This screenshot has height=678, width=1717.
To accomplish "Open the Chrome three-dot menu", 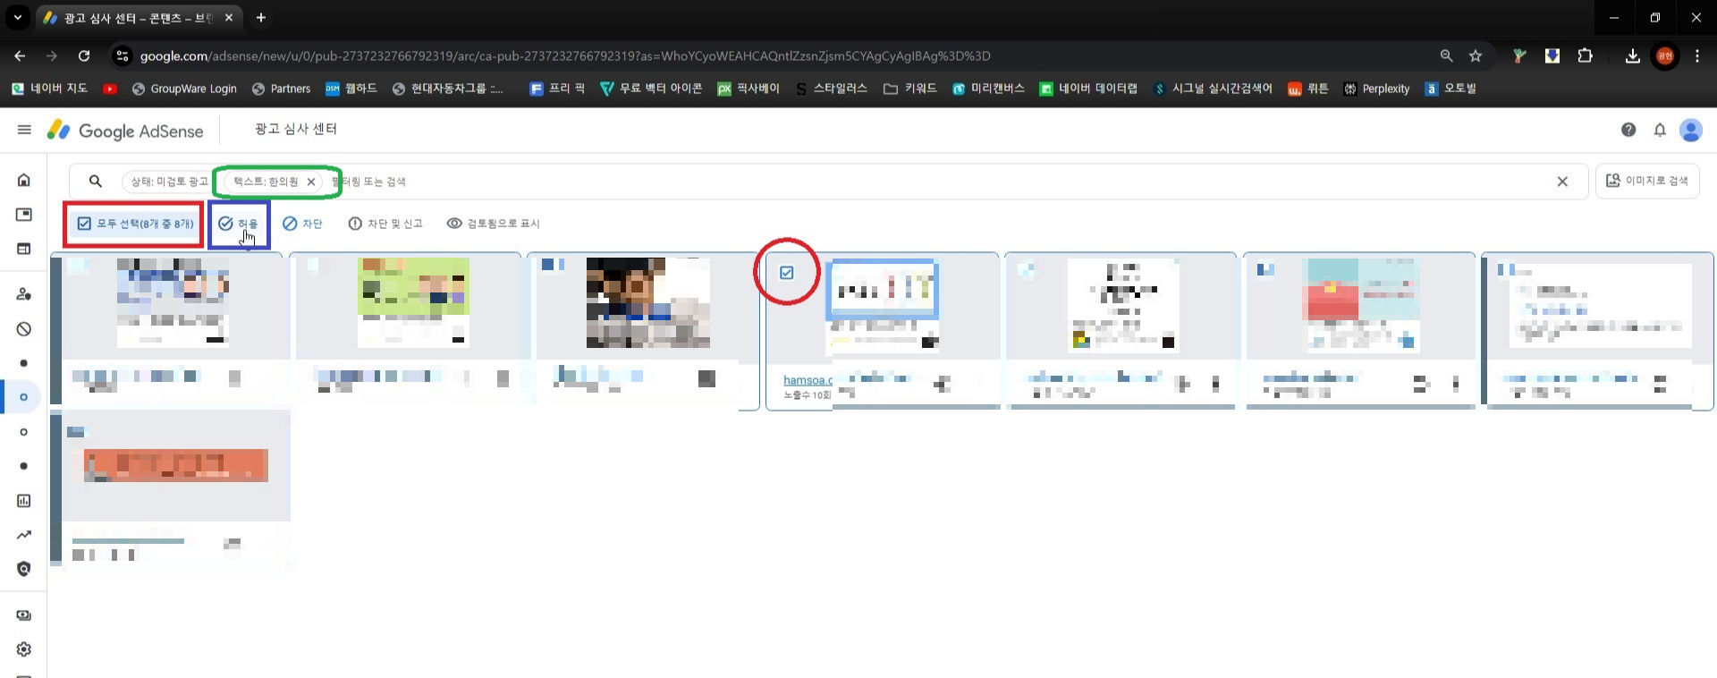I will click(x=1697, y=55).
